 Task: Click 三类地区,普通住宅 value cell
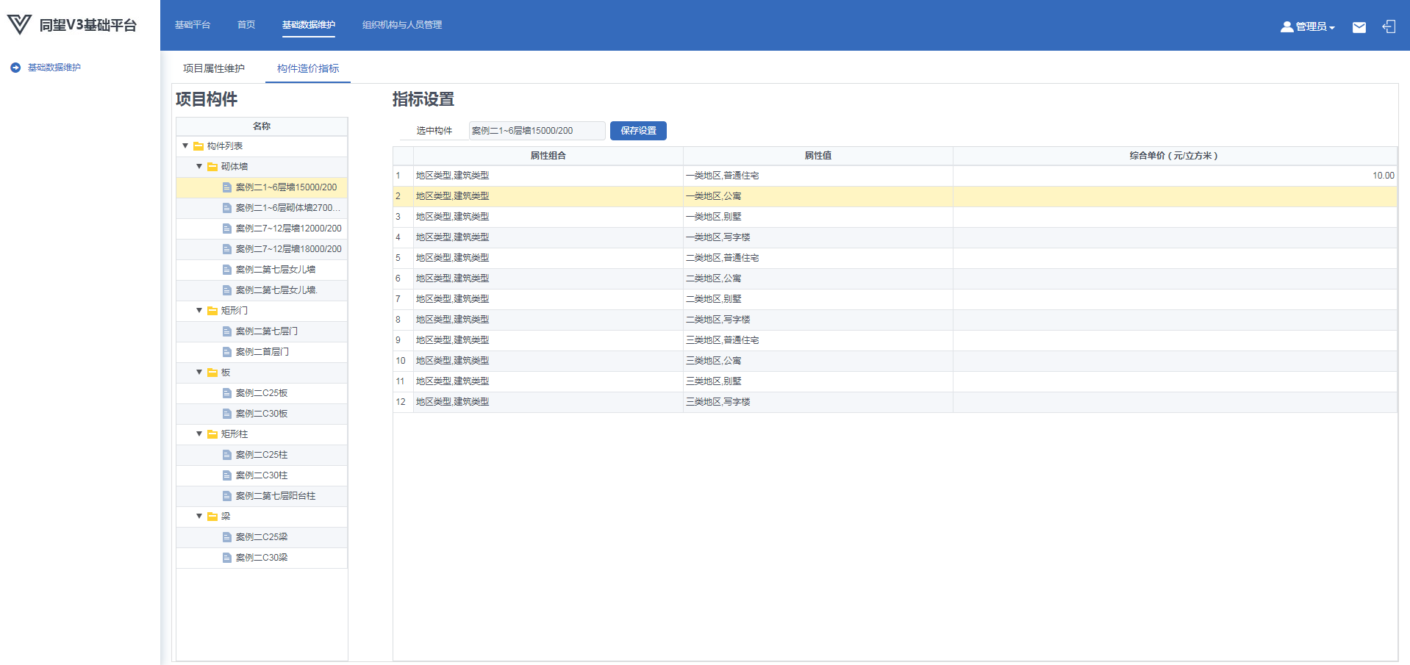click(818, 340)
